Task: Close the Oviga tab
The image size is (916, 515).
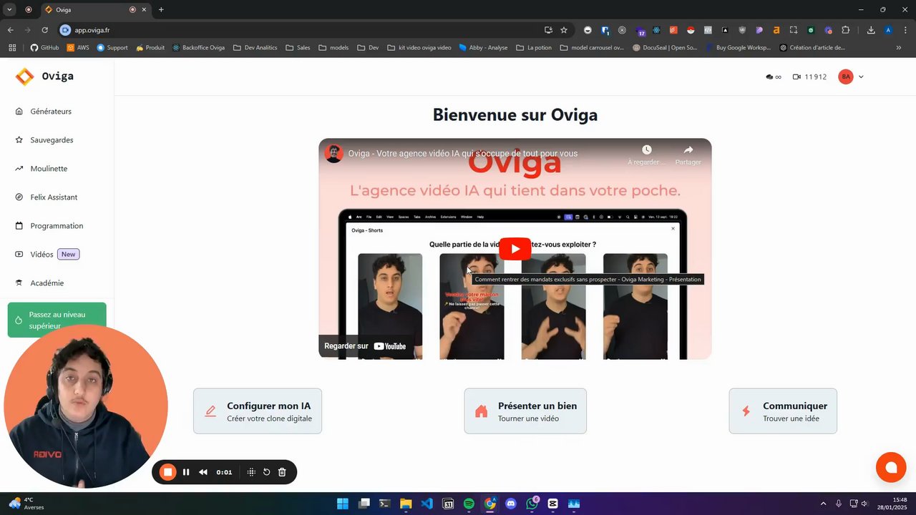Action: pyautogui.click(x=145, y=10)
